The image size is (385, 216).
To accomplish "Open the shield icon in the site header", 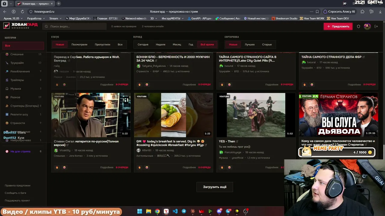I will point(359,26).
